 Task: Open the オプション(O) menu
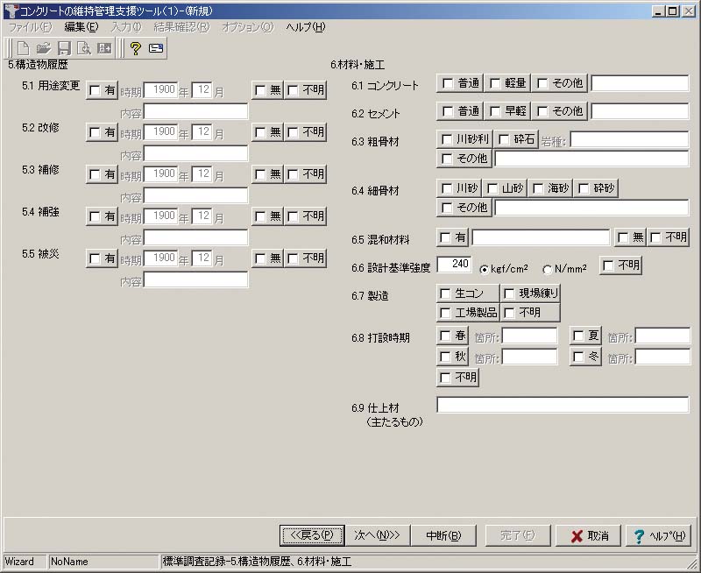click(x=247, y=27)
